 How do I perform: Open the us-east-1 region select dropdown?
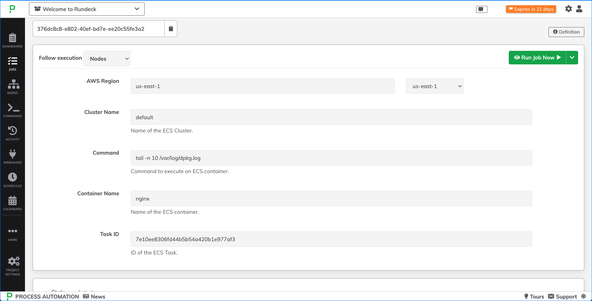click(434, 86)
